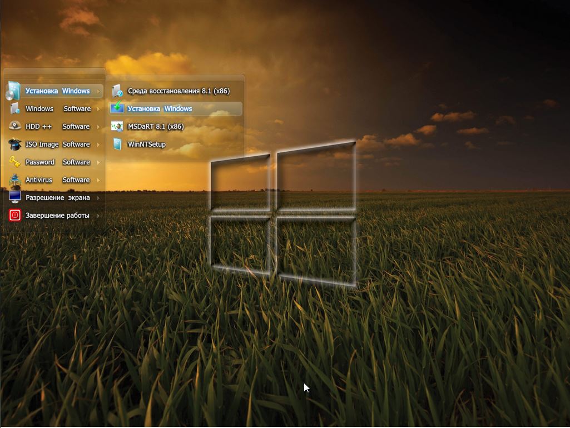Expand the Завершение работы submenu arrow
The width and height of the screenshot is (570, 428).
[98, 216]
